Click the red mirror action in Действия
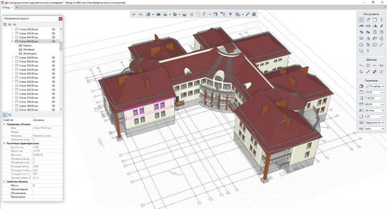Viewport: 387px width, 209px height. (381, 65)
